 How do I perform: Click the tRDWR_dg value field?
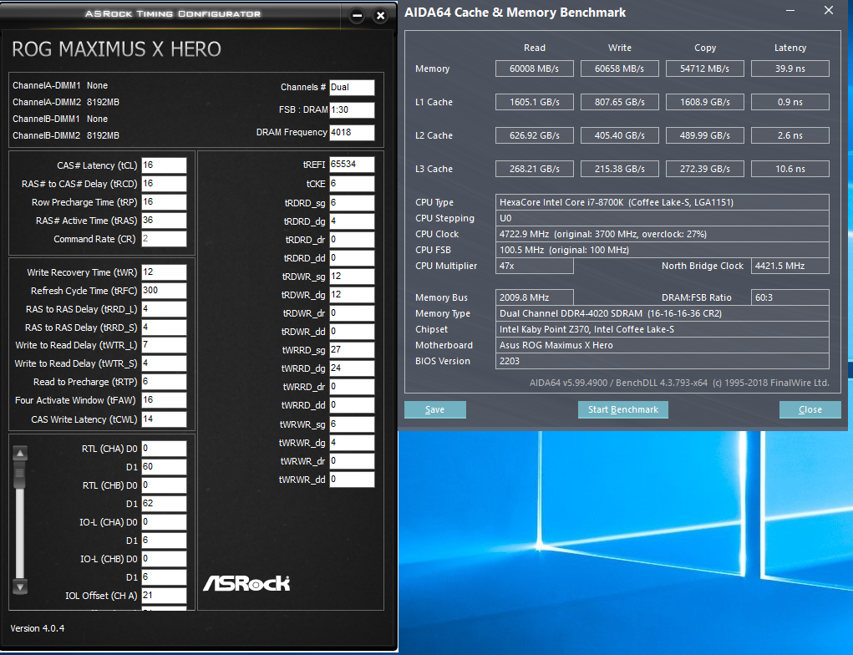(x=352, y=295)
